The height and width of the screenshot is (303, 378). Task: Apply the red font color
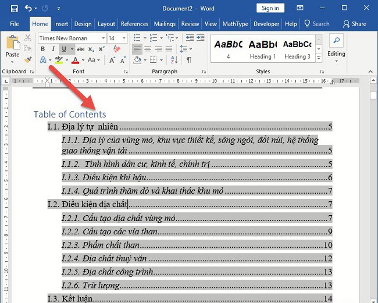click(76, 60)
